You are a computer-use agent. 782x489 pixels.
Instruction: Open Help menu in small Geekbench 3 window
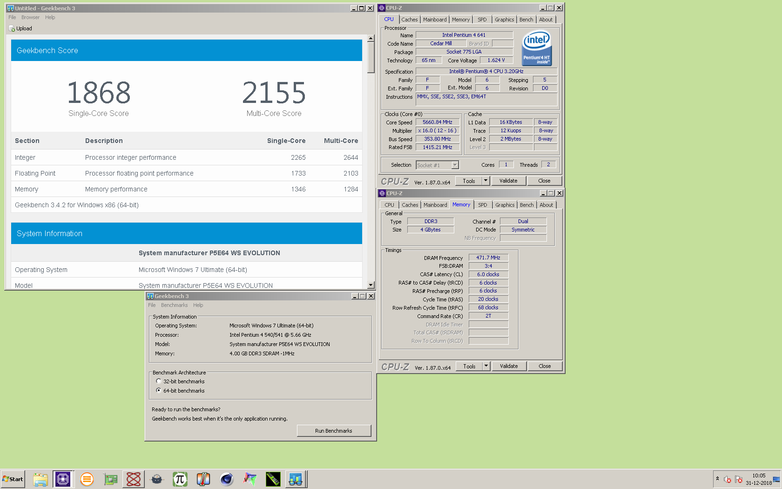point(198,305)
